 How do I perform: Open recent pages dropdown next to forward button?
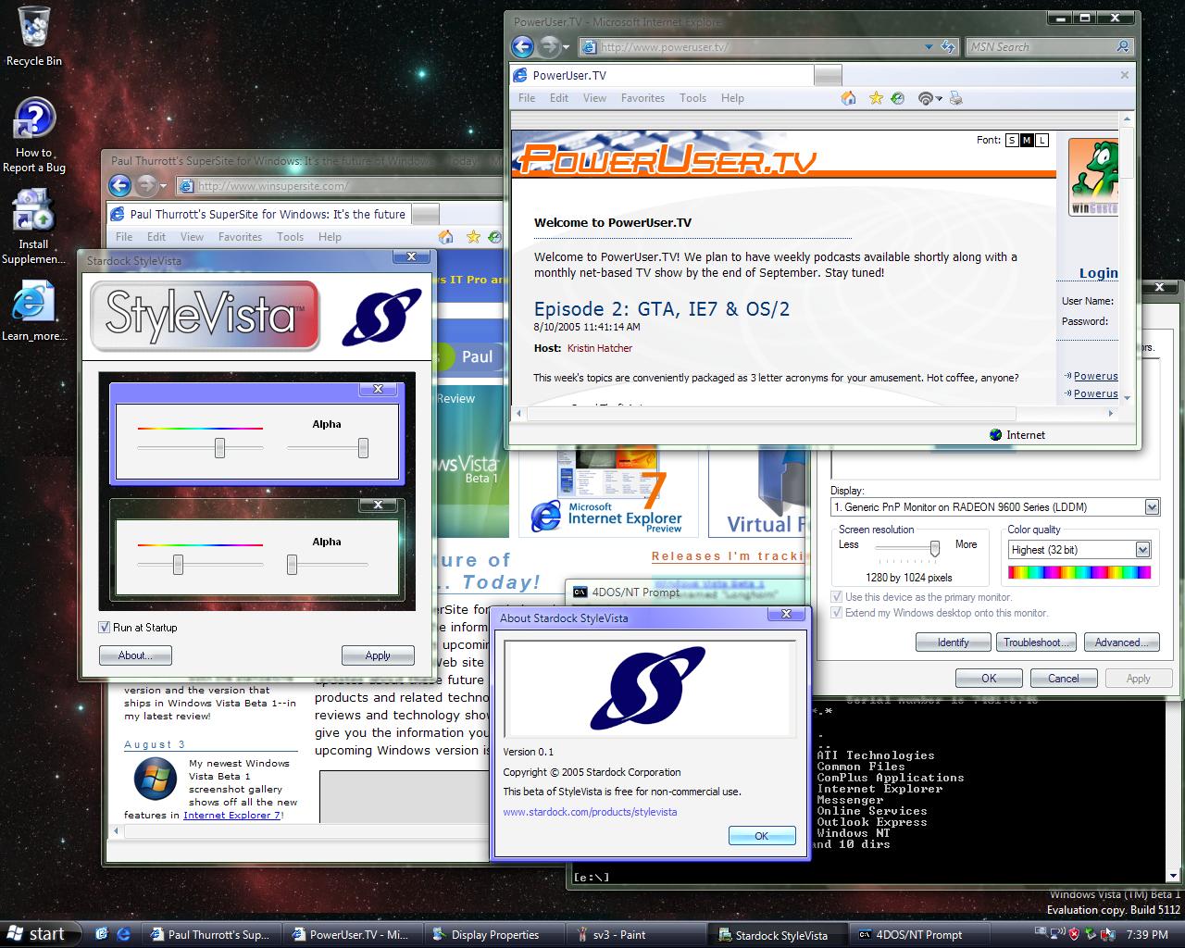pos(568,46)
